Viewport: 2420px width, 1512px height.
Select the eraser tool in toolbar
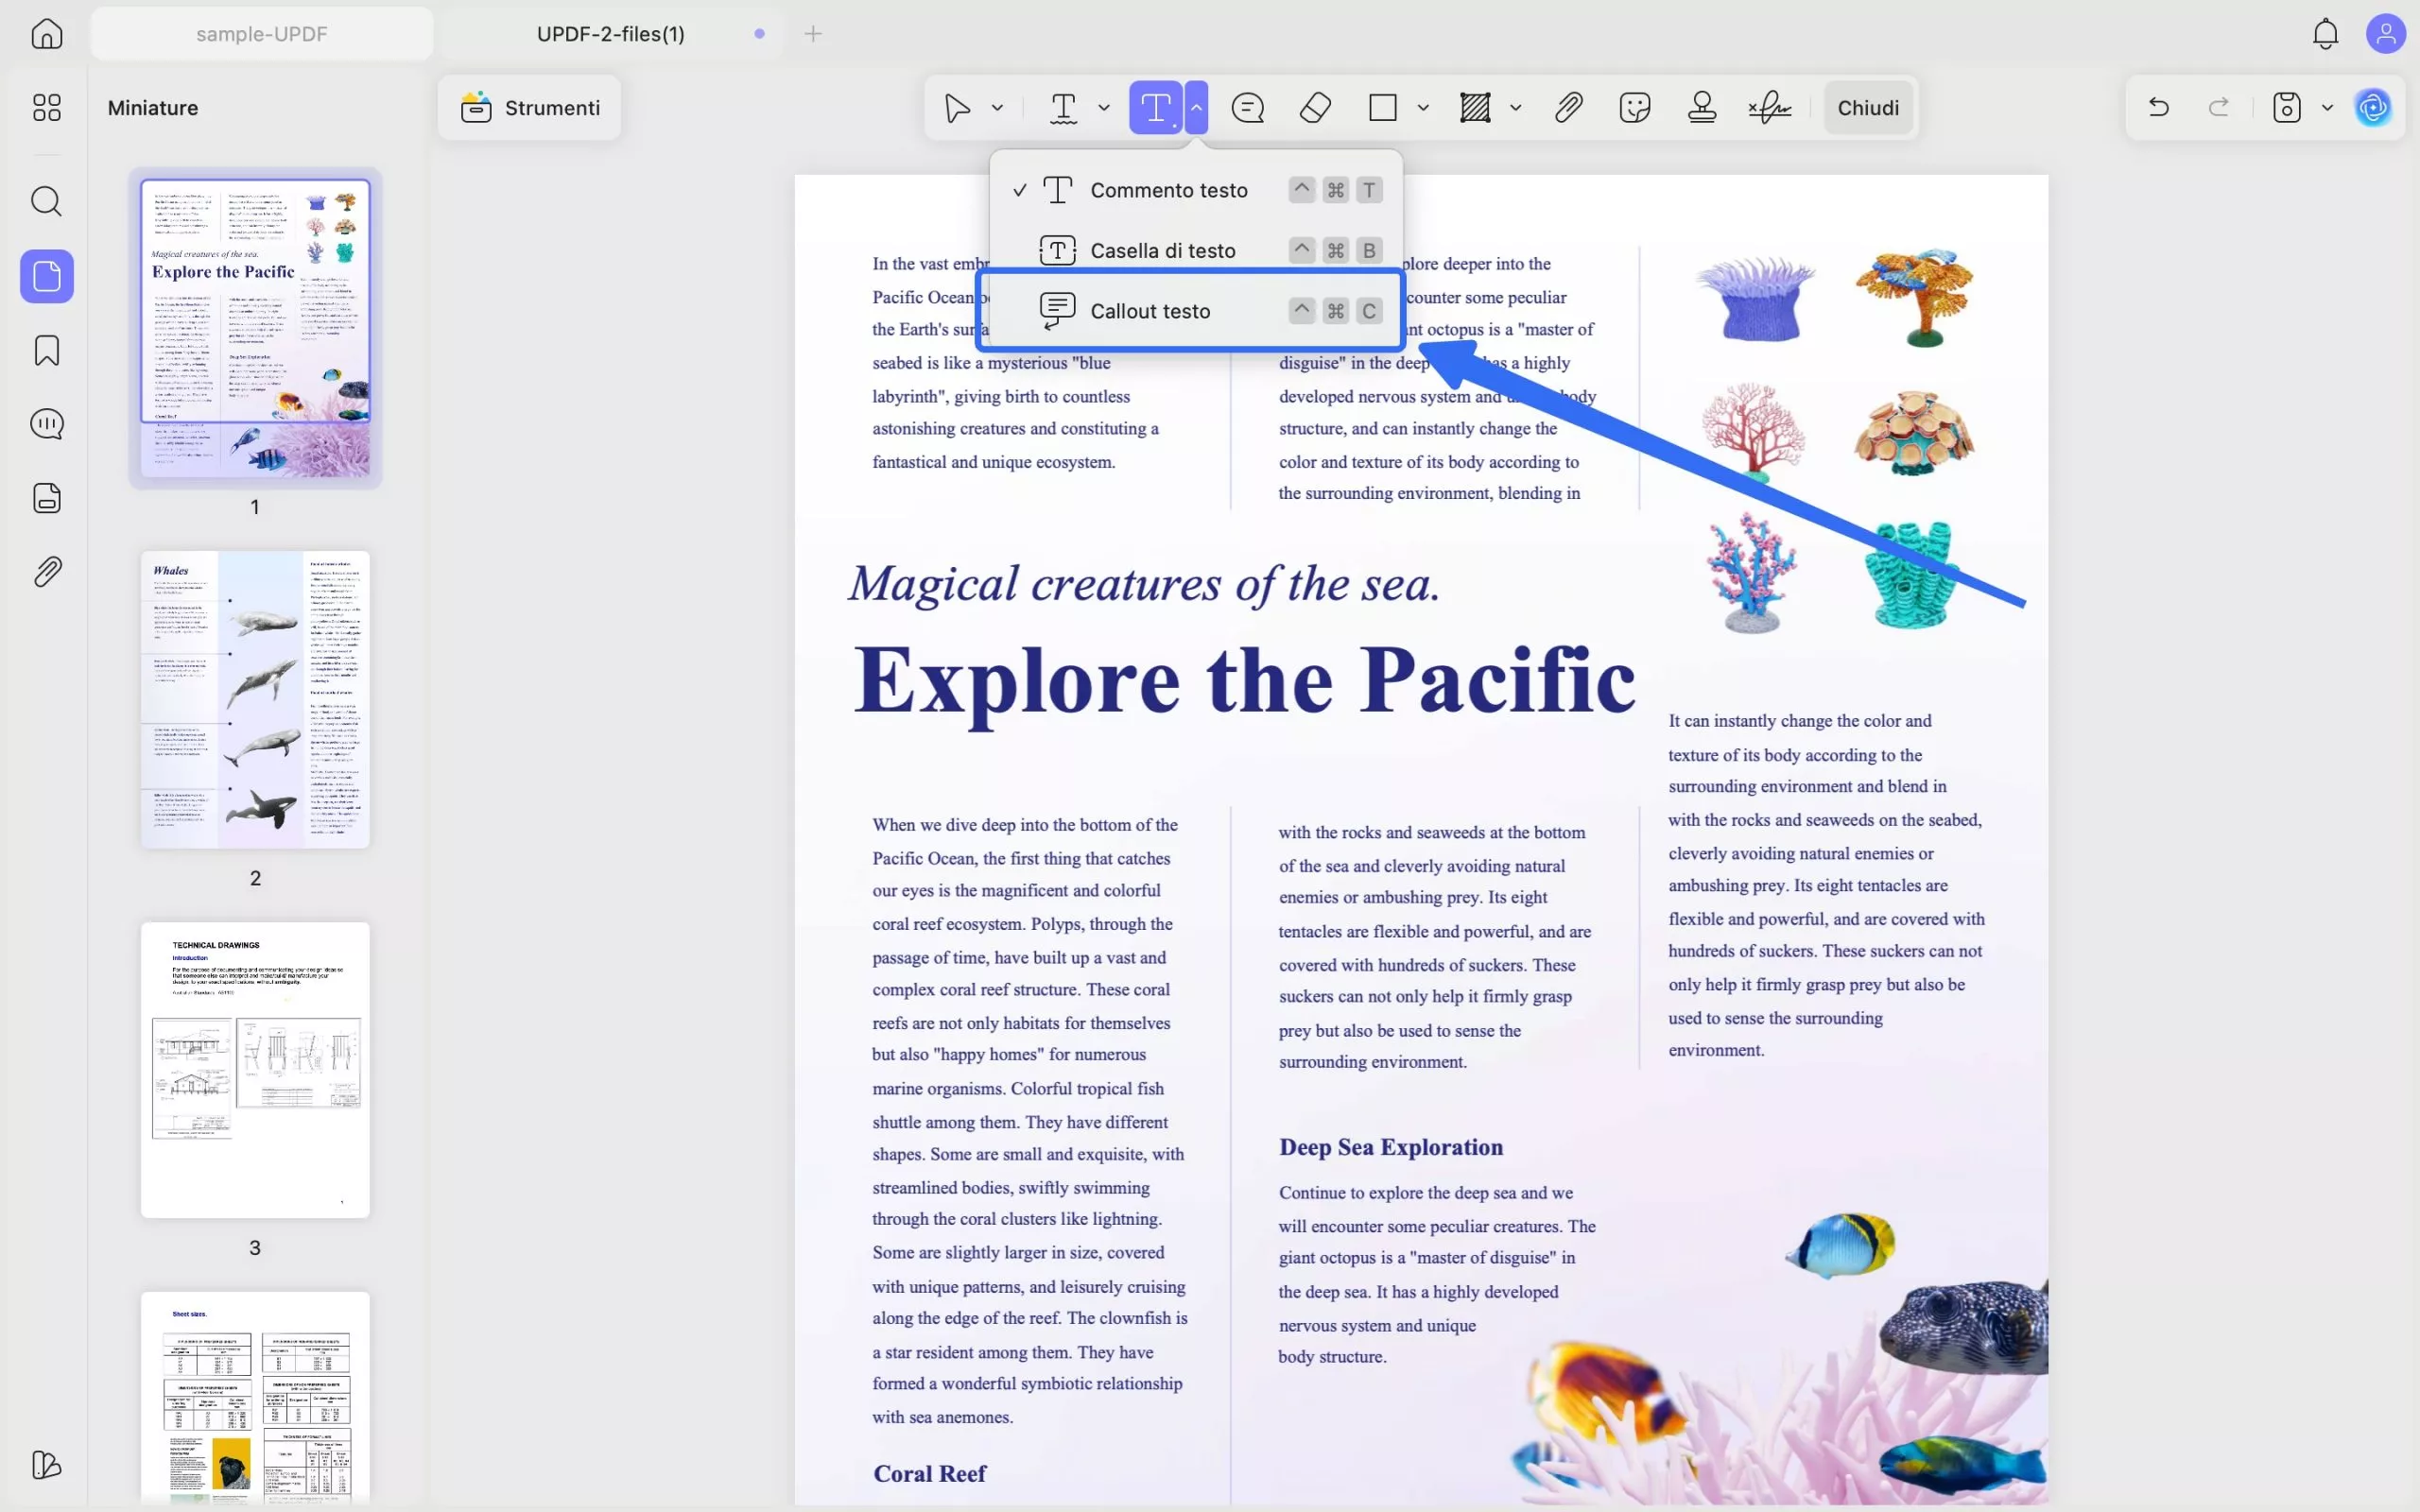1315,108
